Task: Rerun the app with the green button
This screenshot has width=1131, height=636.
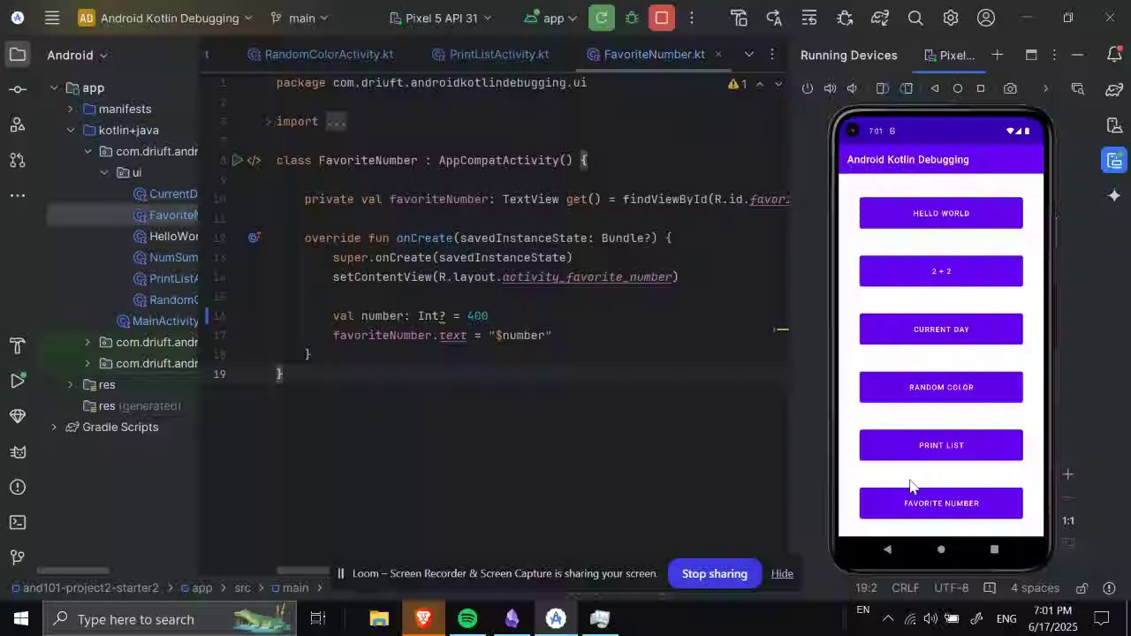Action: (x=601, y=18)
